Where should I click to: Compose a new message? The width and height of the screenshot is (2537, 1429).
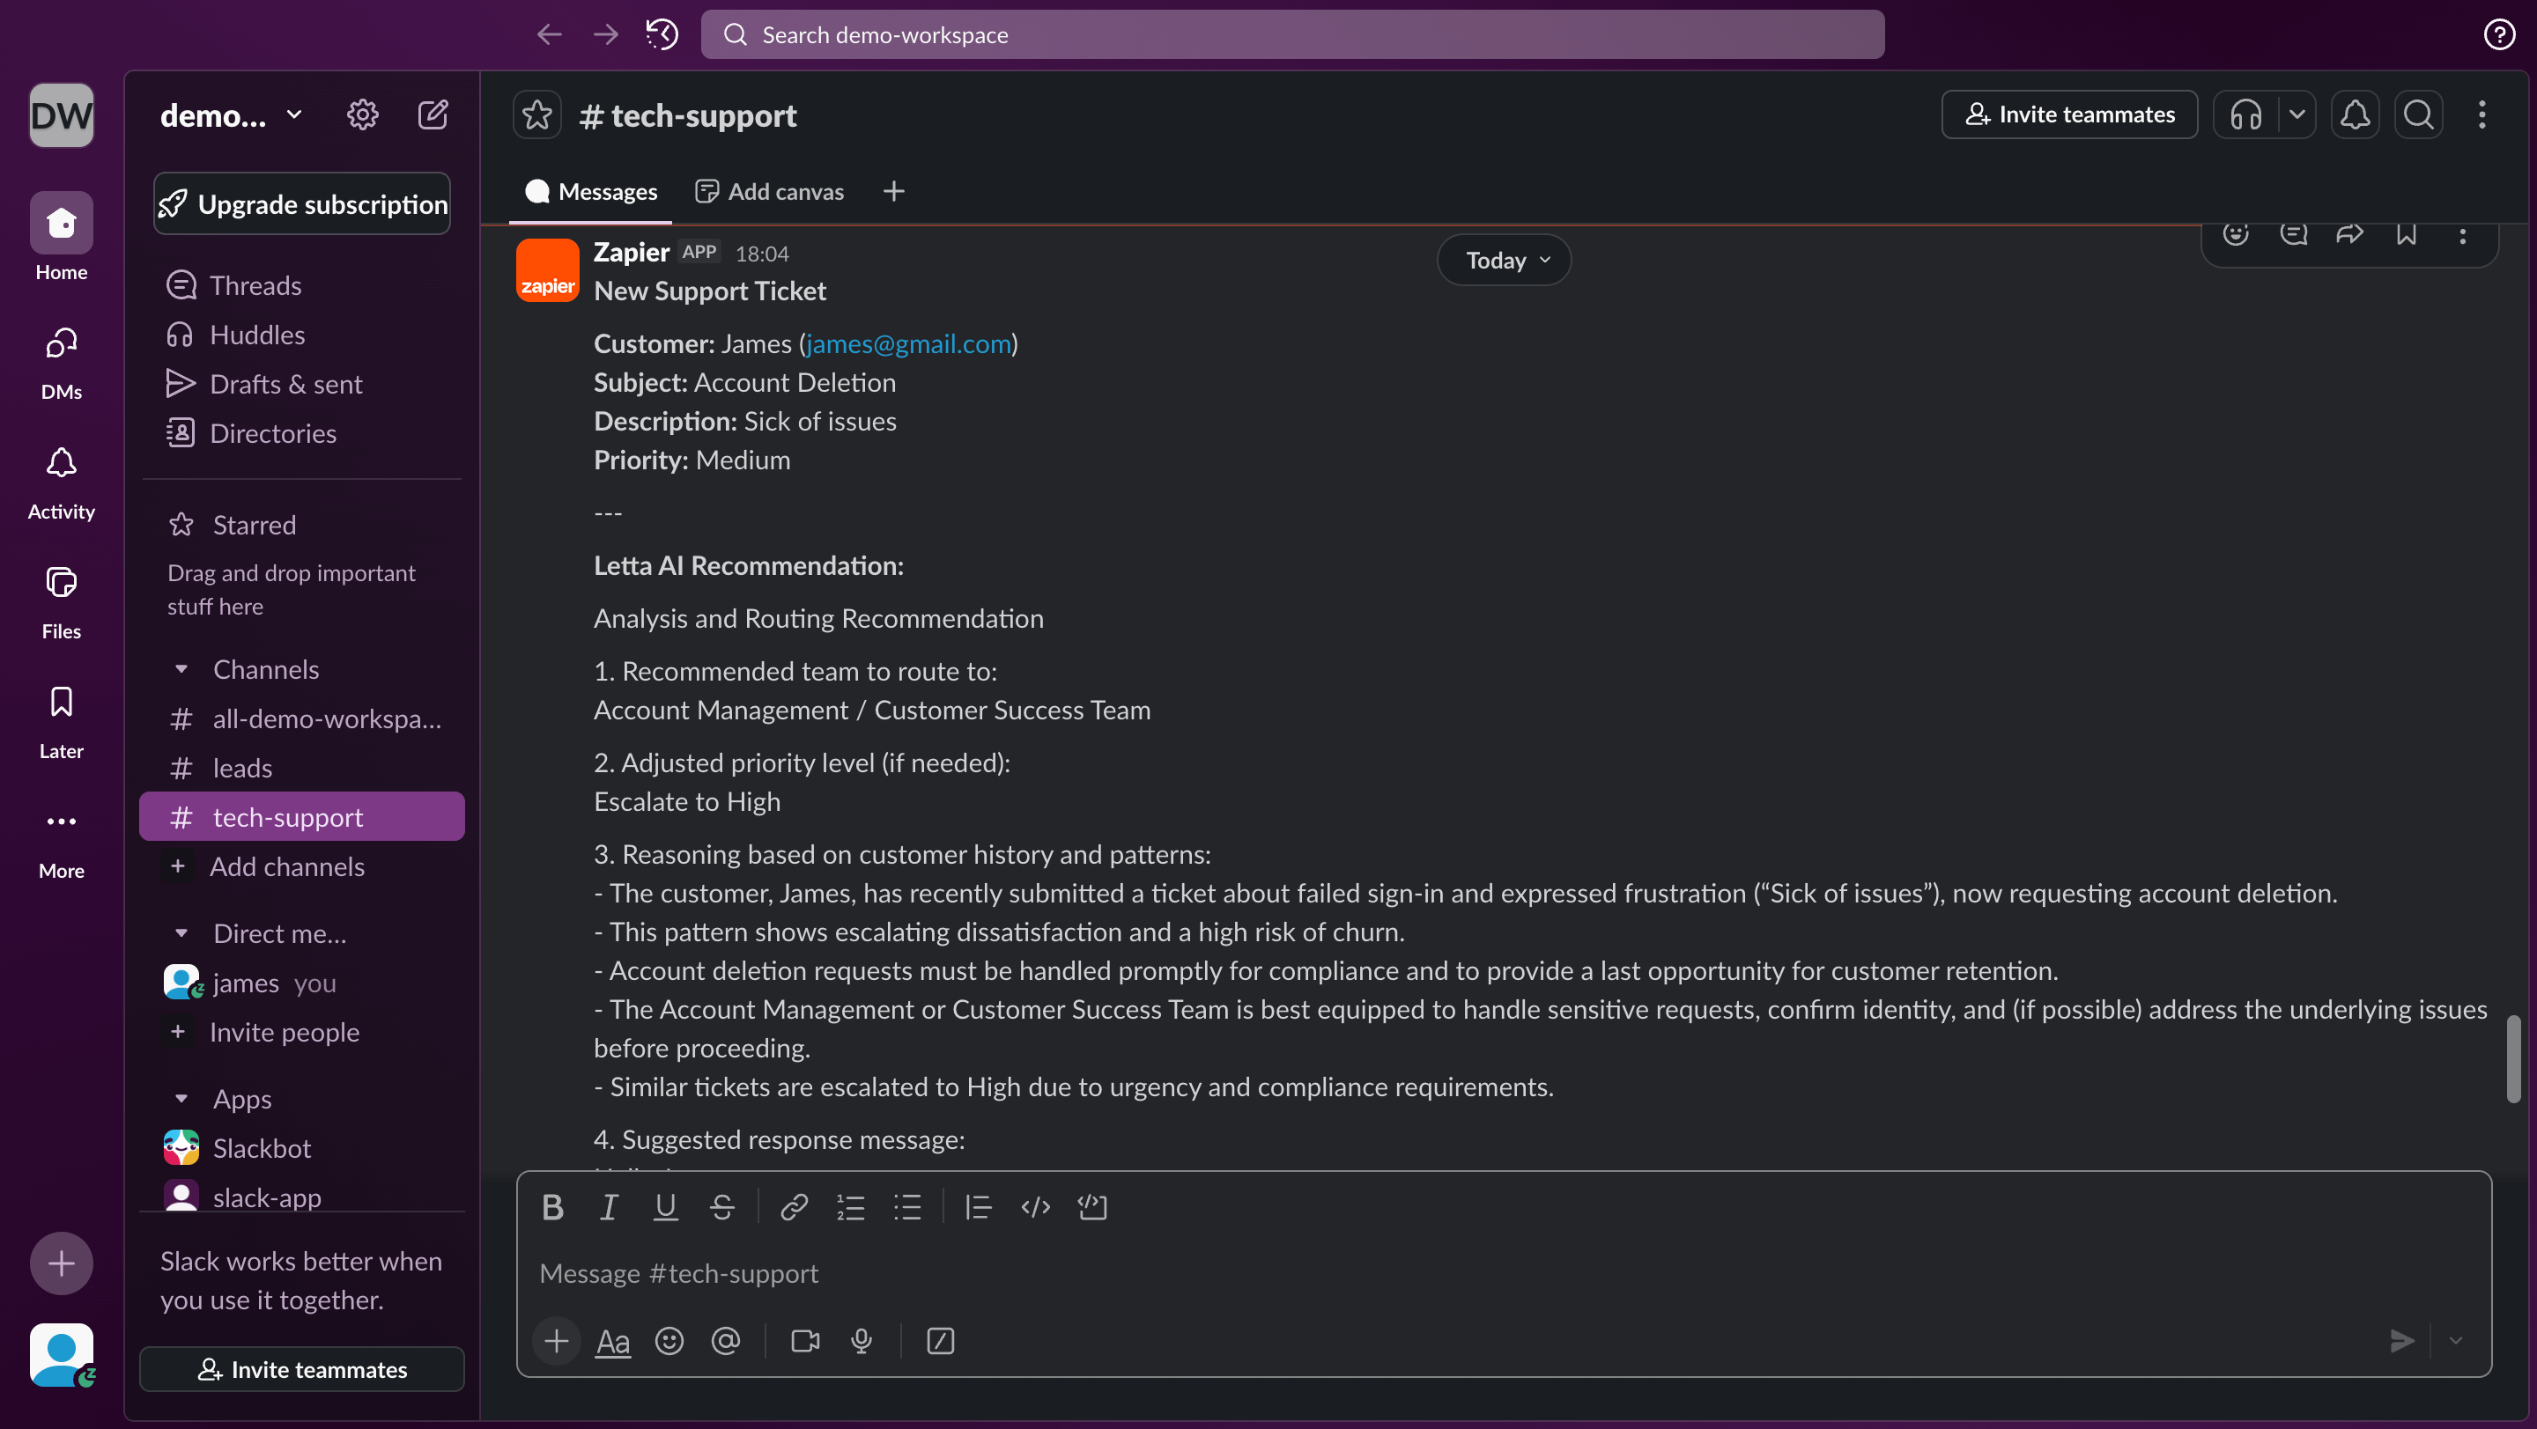pyautogui.click(x=433, y=115)
